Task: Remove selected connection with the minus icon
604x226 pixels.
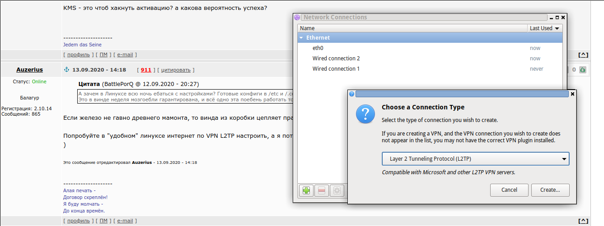Action: click(322, 190)
